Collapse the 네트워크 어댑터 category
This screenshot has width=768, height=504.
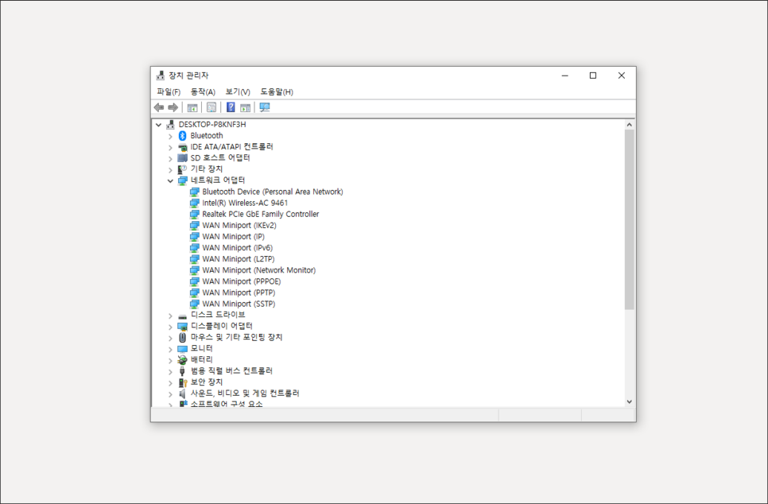tap(170, 181)
